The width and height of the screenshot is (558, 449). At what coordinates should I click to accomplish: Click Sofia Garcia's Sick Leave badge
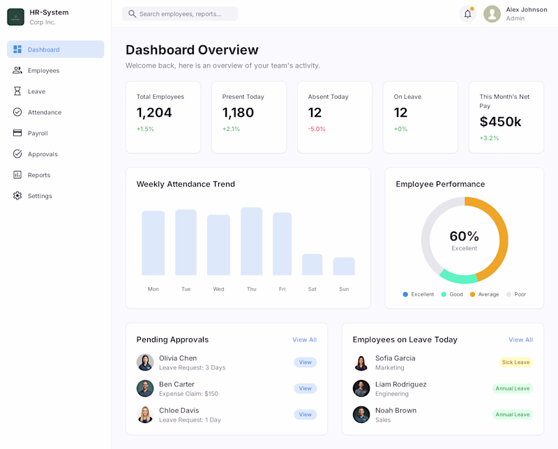(515, 362)
